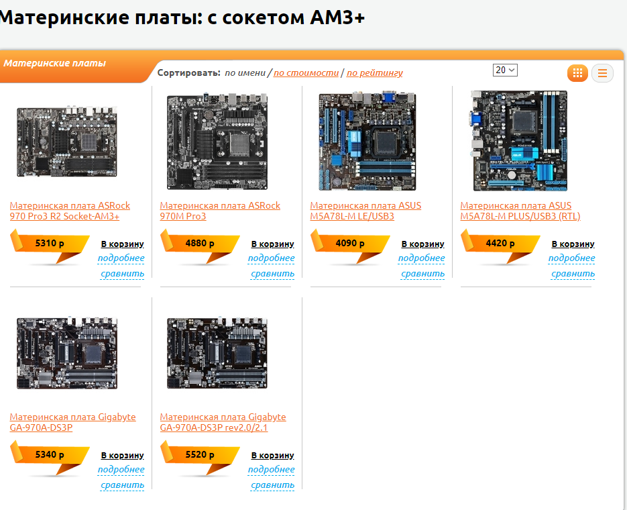Open Gigabyte GA-970A-DS3P title link
This screenshot has width=627, height=510.
(x=73, y=422)
